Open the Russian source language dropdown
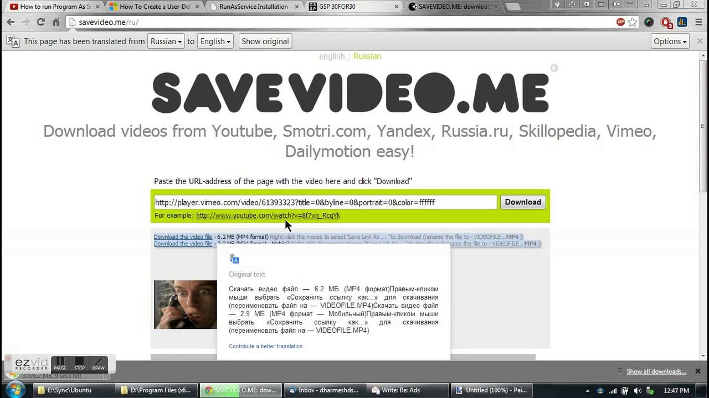The height and width of the screenshot is (398, 709). pos(166,41)
